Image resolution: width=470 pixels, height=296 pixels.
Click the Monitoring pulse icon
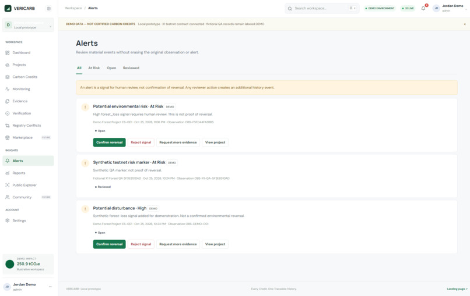tap(8, 89)
